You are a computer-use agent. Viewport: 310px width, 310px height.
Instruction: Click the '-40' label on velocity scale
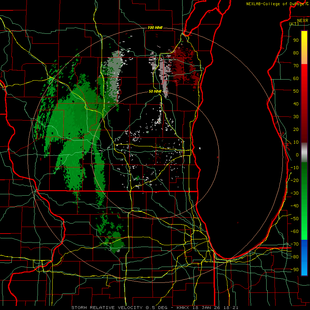(294, 206)
